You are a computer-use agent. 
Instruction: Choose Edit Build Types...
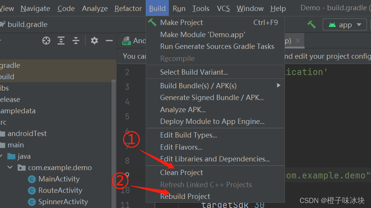tap(215, 135)
